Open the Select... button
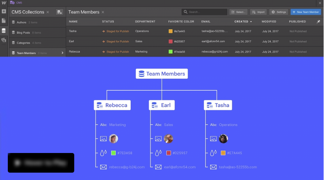This screenshot has width=324, height=180. [238, 12]
